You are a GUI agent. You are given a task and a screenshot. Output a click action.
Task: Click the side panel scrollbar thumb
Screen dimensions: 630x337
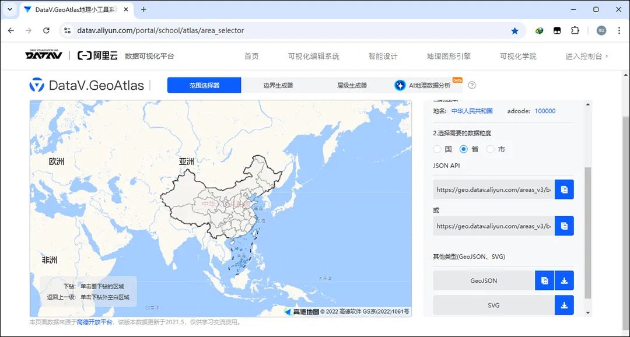(588, 233)
